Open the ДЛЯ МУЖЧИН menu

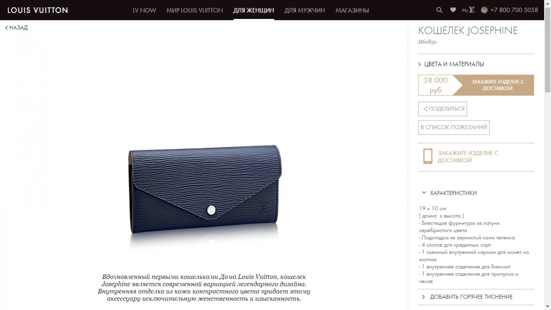(x=305, y=10)
